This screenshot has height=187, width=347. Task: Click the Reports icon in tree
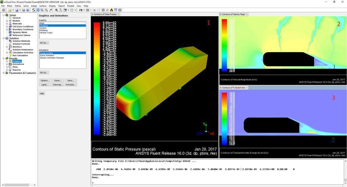[x=10, y=70]
